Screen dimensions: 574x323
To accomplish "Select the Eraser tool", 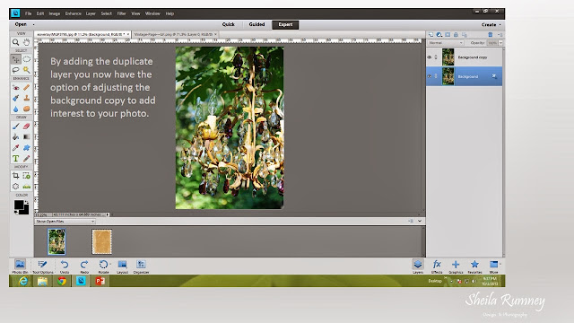I will tap(26, 127).
